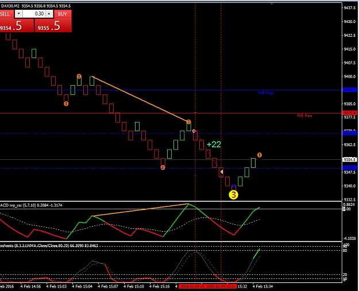Click the 4 Feb 15:07 time label
Screen dimensions: 359x291
click(108, 286)
